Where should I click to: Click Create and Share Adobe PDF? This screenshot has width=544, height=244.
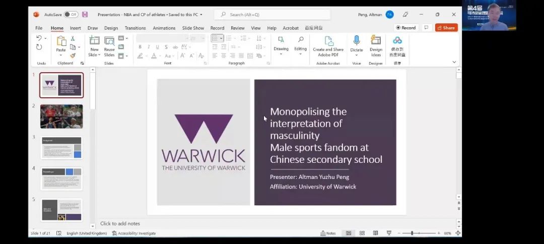tap(328, 46)
